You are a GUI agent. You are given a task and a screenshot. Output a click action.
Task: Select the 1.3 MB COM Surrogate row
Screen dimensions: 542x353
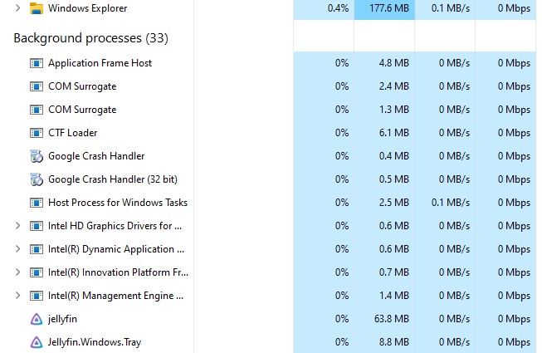[x=82, y=110]
